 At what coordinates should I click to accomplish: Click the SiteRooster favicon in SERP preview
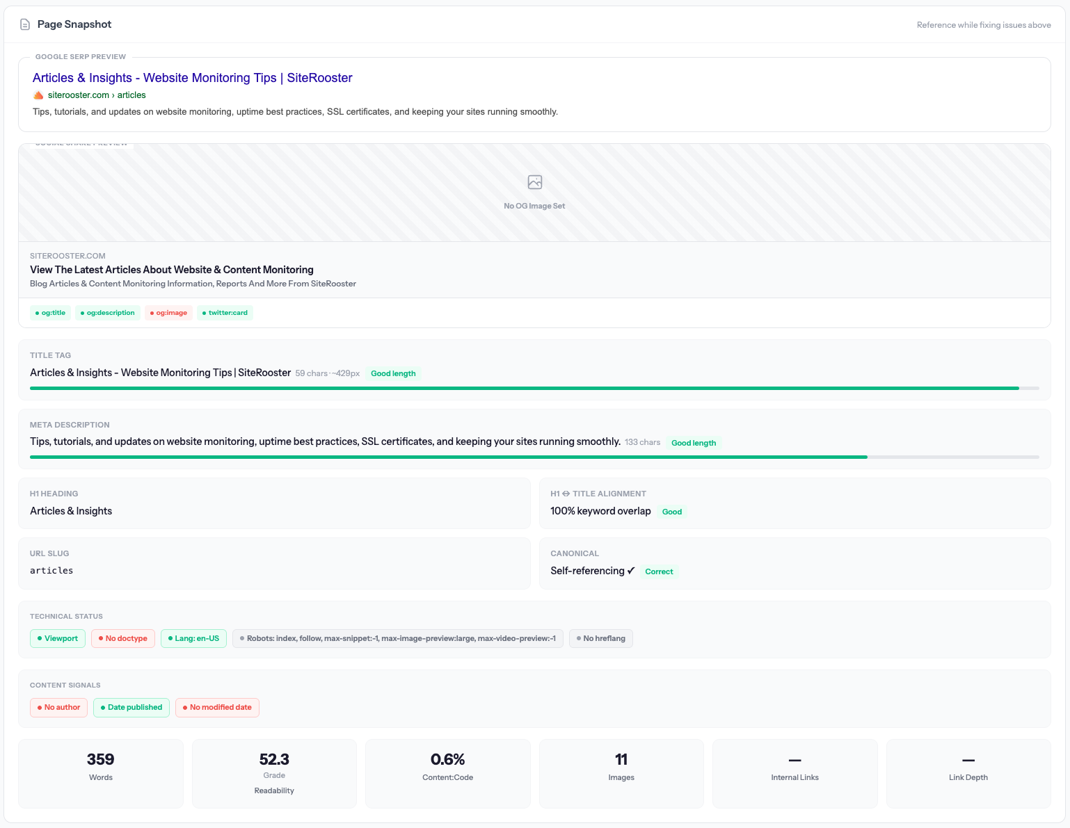click(38, 95)
